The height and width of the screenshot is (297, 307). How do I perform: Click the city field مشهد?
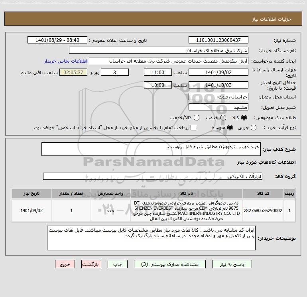coord(218,107)
